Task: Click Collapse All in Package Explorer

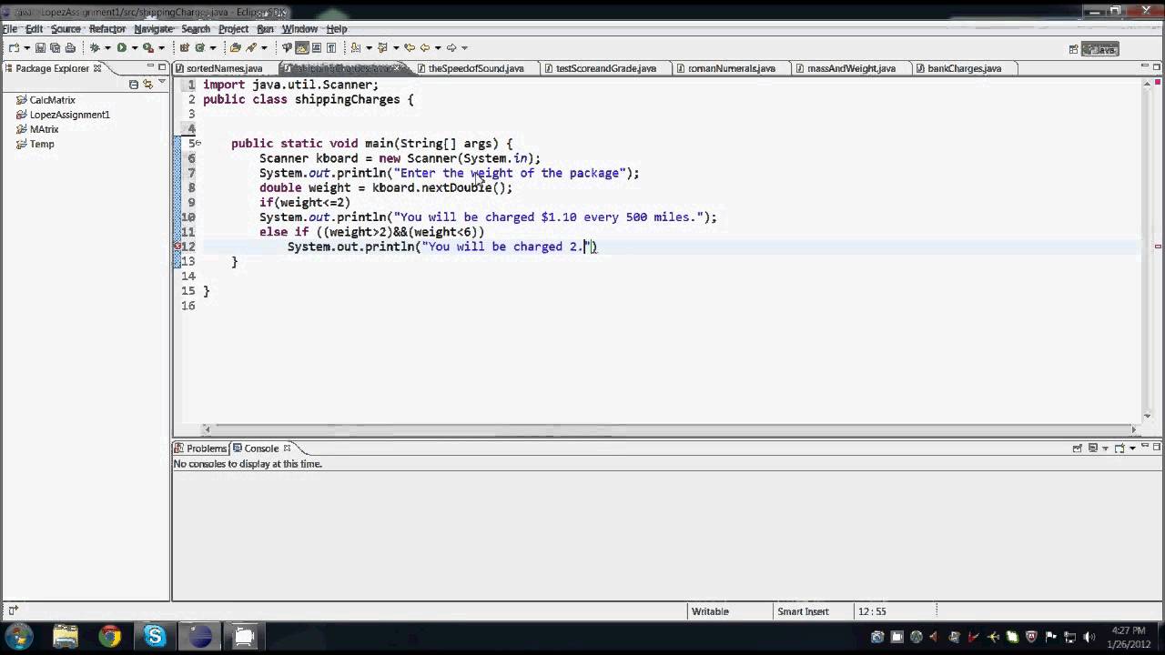Action: click(133, 84)
